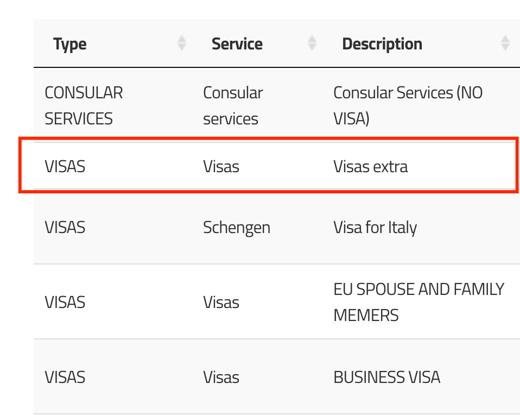520x415 pixels.
Task: Select the 'Visas extra' description
Action: [x=371, y=166]
